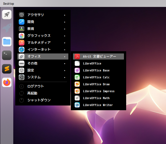Click the グラフィックス flower icon

point(22,36)
